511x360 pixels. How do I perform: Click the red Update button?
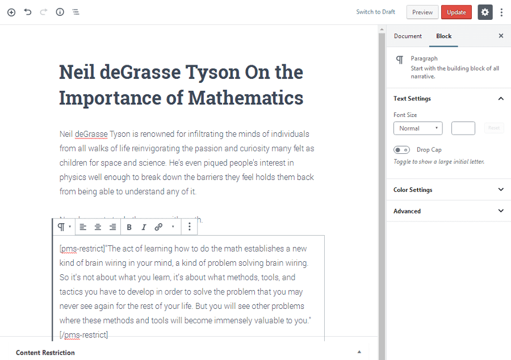(456, 12)
